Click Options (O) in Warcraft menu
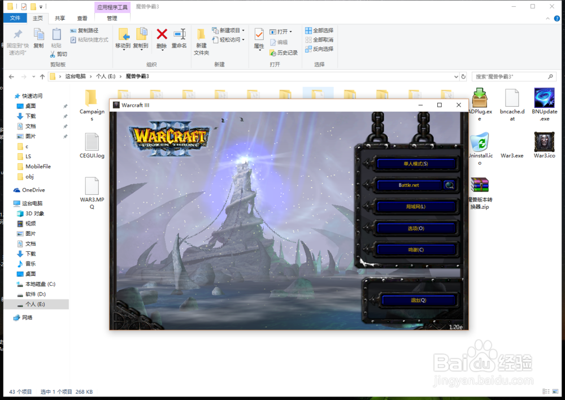Image resolution: width=565 pixels, height=400 pixels. (415, 228)
